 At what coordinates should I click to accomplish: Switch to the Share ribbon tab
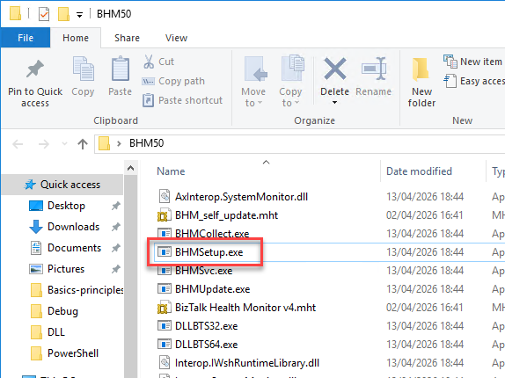pyautogui.click(x=127, y=38)
